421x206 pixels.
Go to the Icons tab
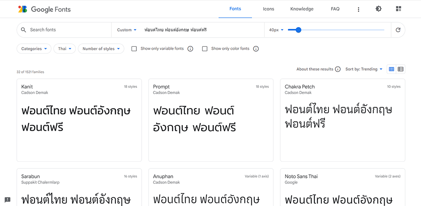tap(268, 9)
